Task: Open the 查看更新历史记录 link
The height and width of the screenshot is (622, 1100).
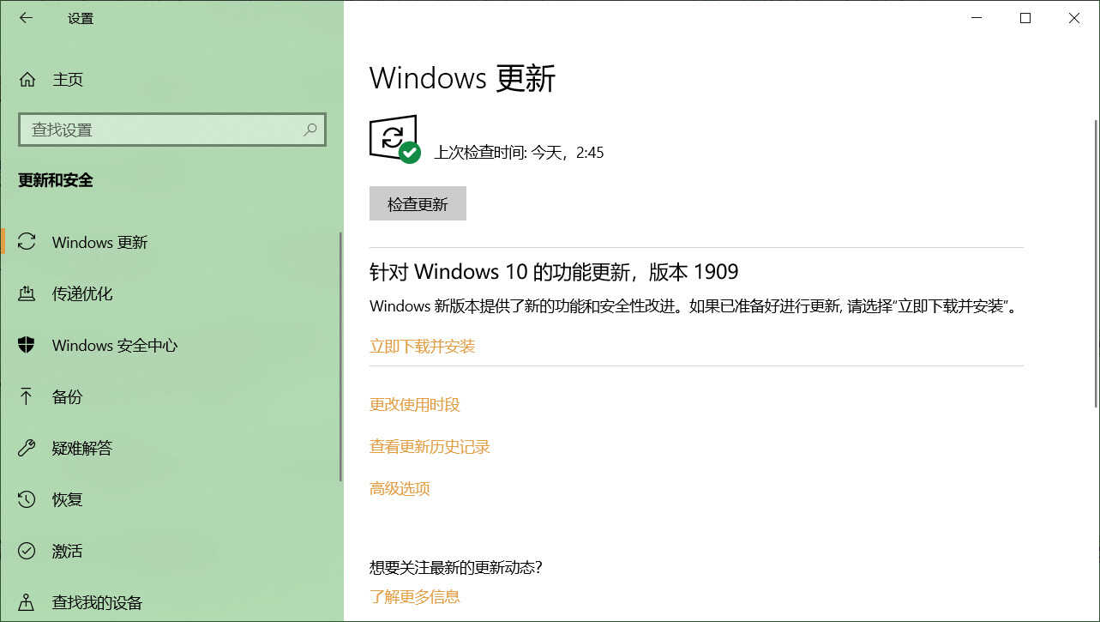Action: pyautogui.click(x=430, y=446)
